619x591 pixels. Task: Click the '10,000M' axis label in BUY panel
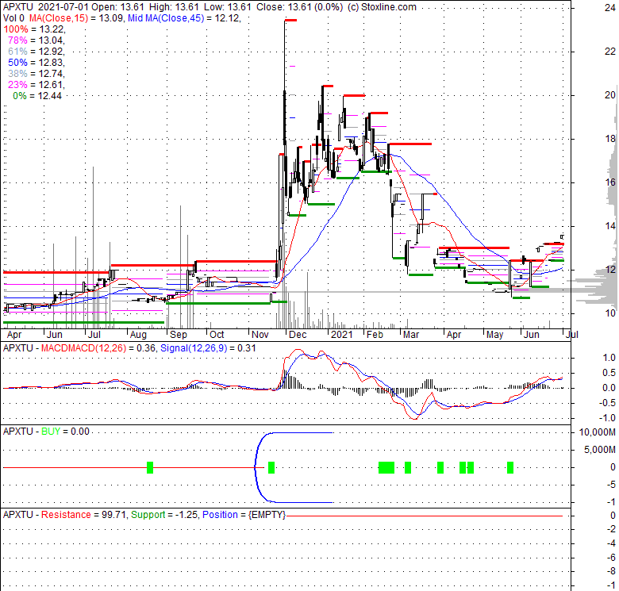598,432
